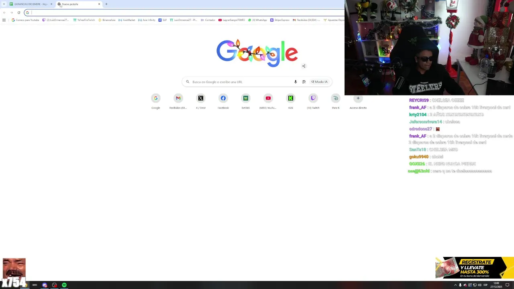Click SanTs18 username in chat
This screenshot has width=514, height=289.
point(418,150)
